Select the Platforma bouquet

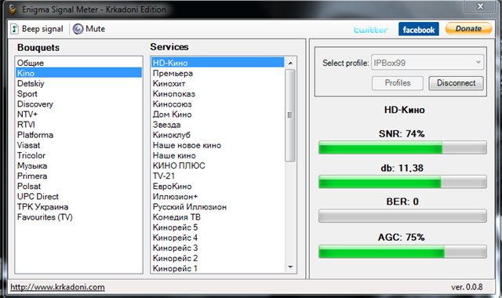coord(78,135)
